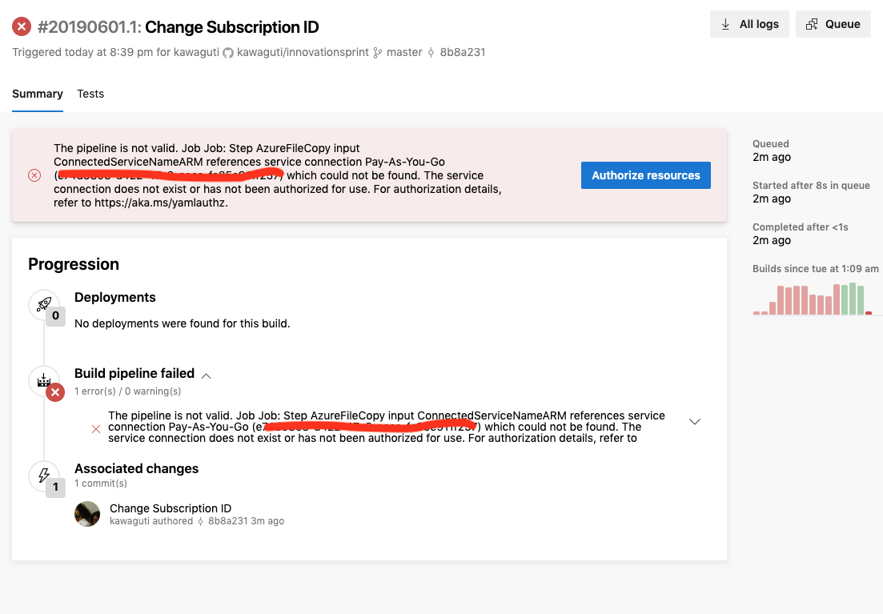This screenshot has height=614, width=883.
Task: Click the 'Triggered today at 8:39 pm' text
Action: point(82,52)
